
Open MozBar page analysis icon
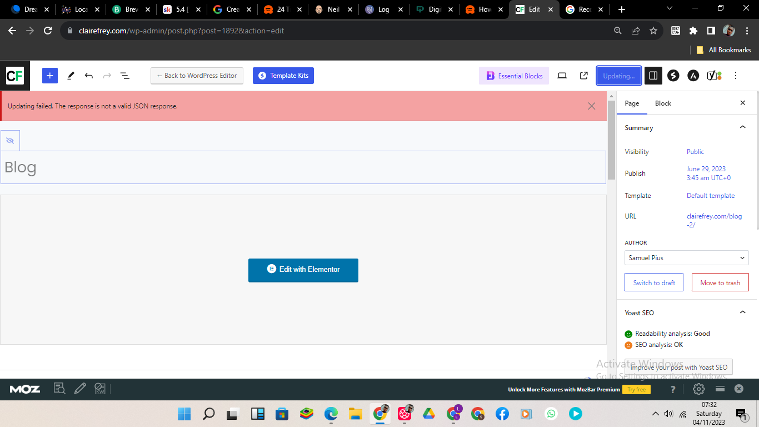(x=59, y=388)
